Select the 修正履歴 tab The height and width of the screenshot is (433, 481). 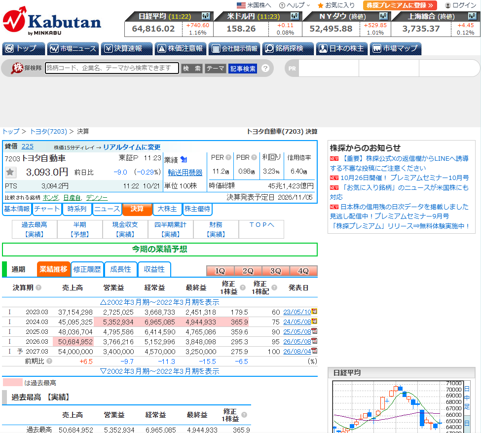point(87,269)
